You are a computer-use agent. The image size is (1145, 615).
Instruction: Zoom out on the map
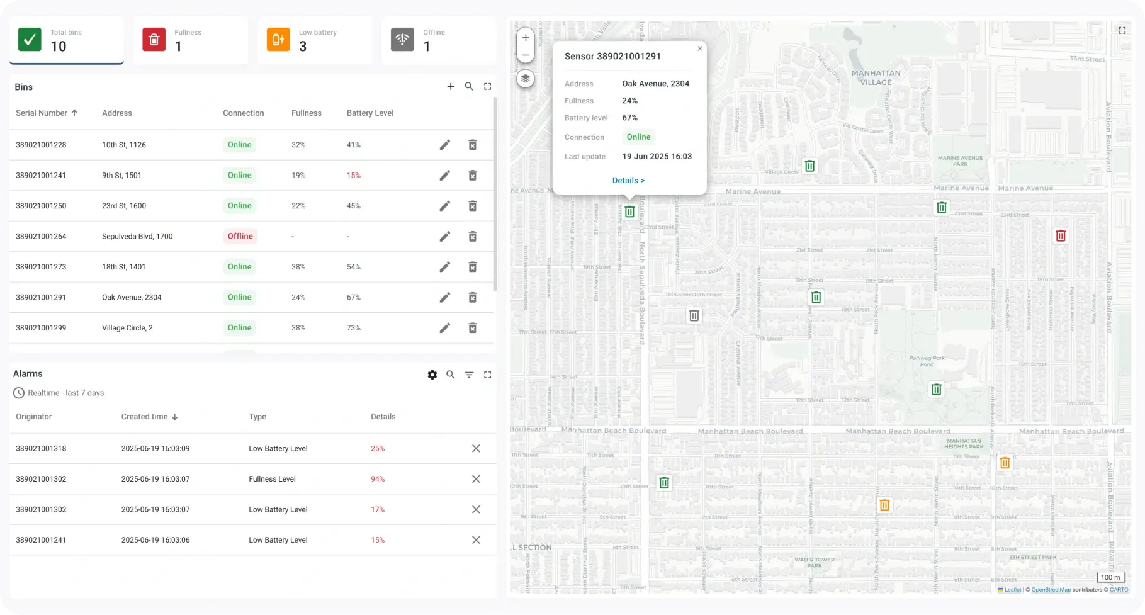pyautogui.click(x=526, y=55)
